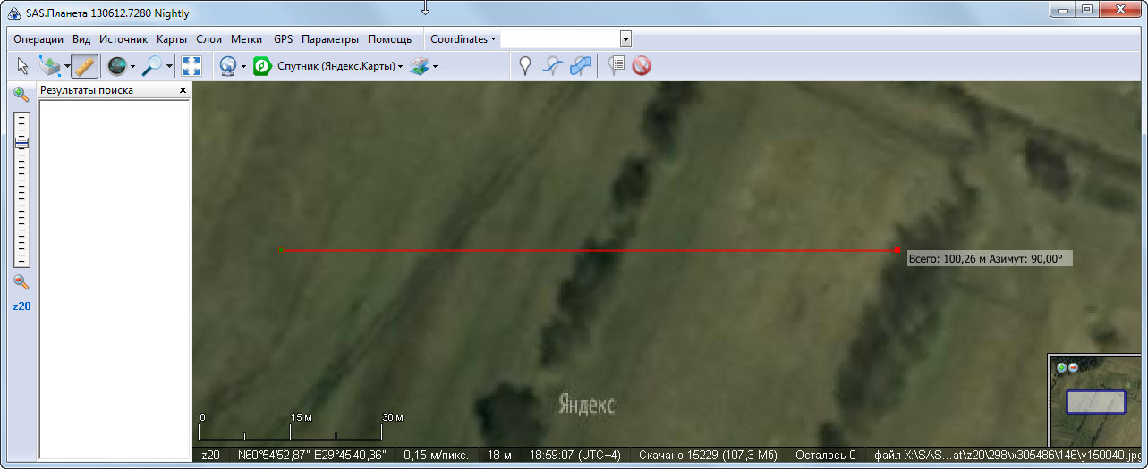
Task: Select the arrow pointer tool
Action: (x=23, y=66)
